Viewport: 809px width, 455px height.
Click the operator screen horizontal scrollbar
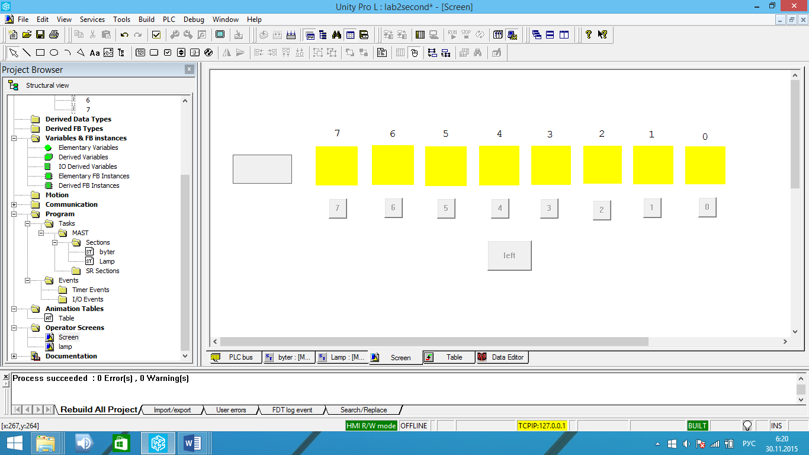(x=434, y=341)
